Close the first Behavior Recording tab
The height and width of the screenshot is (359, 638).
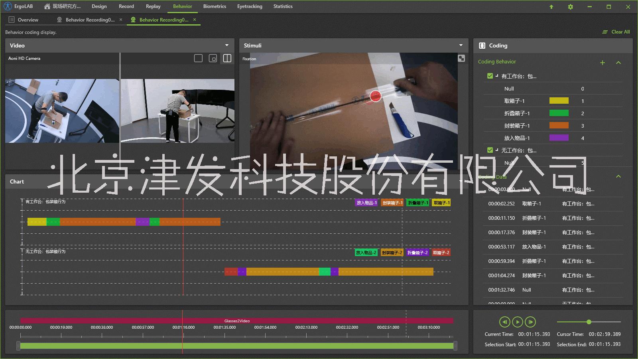(x=121, y=20)
